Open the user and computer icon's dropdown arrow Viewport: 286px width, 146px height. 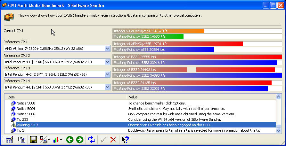pos(49,140)
